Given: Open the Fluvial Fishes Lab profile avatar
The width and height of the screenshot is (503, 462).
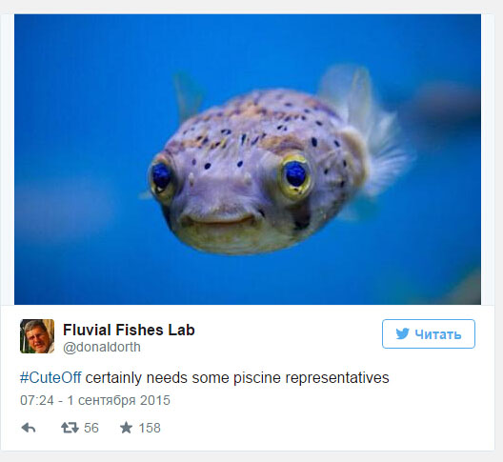Looking at the screenshot, I should pyautogui.click(x=37, y=336).
